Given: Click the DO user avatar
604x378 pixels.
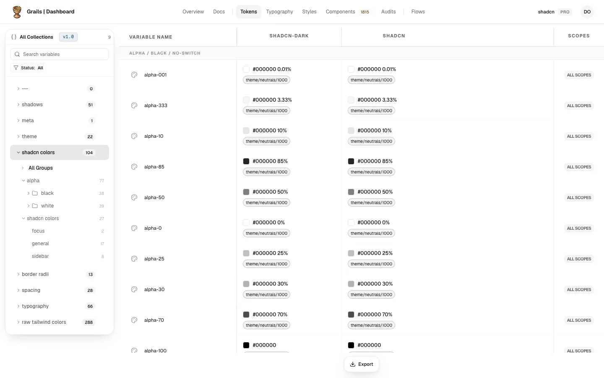Looking at the screenshot, I should pos(587,12).
